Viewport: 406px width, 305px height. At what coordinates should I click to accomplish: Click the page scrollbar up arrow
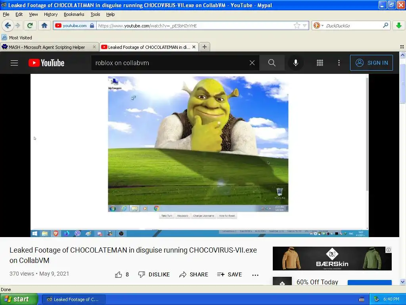coord(402,55)
